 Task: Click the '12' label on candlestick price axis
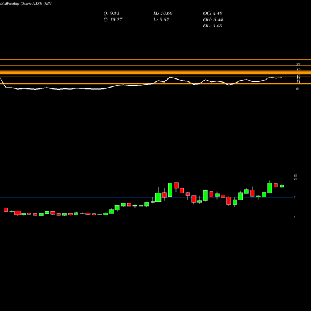coord(295,179)
